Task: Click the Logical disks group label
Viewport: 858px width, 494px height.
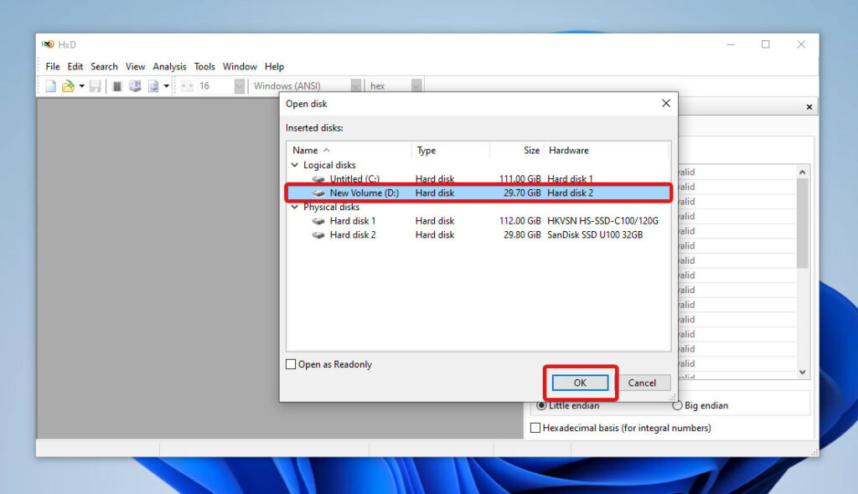Action: tap(329, 165)
